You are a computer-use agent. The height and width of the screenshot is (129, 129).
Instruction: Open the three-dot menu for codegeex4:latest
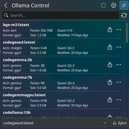(x=119, y=47)
